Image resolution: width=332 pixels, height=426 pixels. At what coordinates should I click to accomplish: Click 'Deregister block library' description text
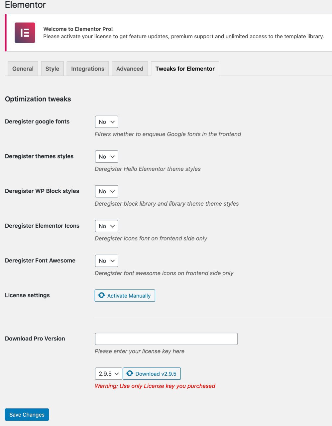pos(167,204)
